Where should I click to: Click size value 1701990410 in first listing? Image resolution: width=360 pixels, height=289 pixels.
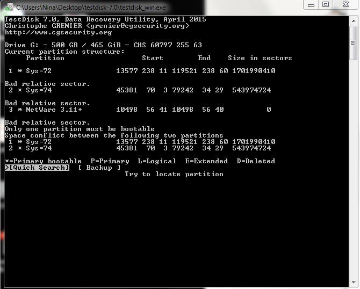(254, 71)
